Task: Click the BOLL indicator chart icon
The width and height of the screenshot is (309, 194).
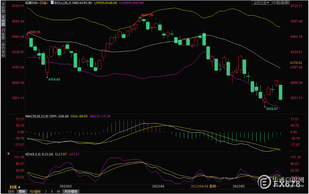Action: pyautogui.click(x=52, y=3)
